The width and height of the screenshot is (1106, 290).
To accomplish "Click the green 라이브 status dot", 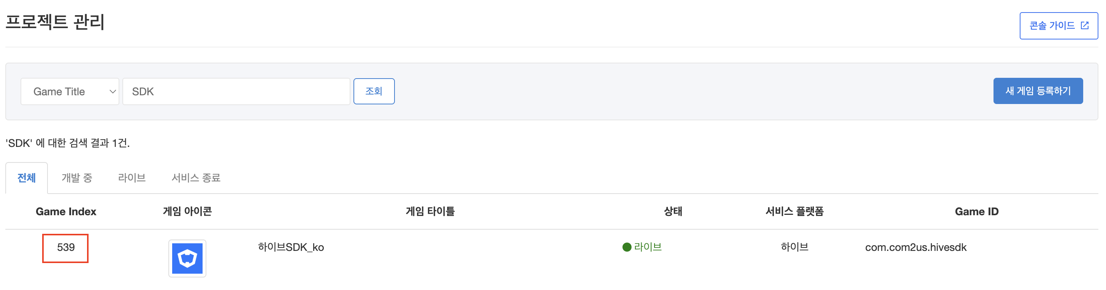I will click(626, 247).
